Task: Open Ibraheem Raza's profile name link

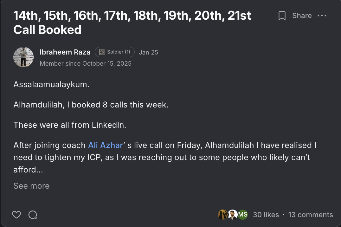Action: [x=65, y=52]
